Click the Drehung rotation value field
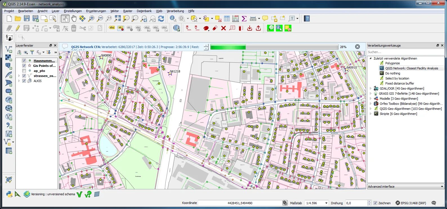The image size is (447, 209). [x=356, y=203]
